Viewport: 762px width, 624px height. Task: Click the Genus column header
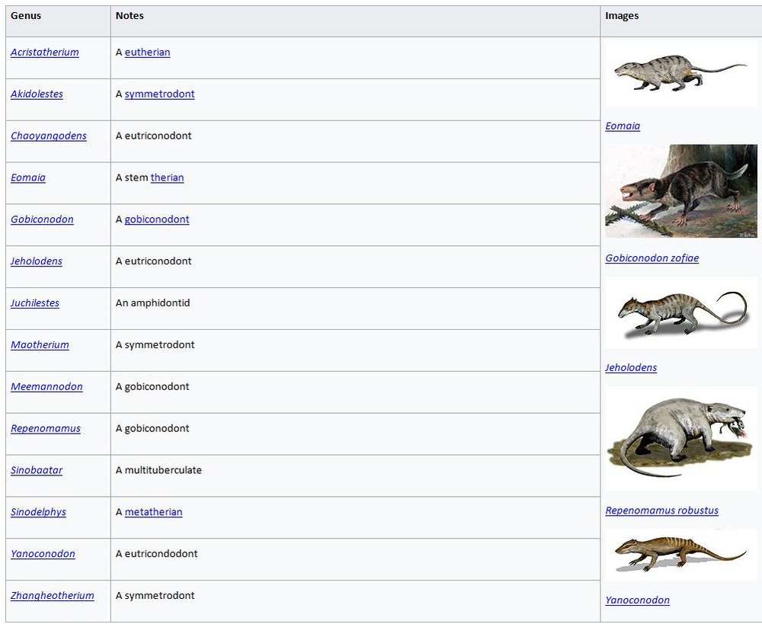coord(26,16)
